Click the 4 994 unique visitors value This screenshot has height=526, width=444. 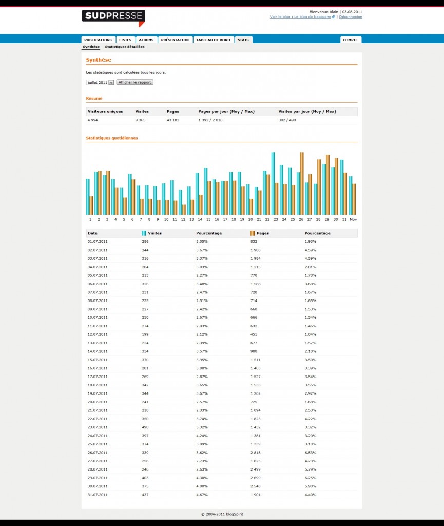click(92, 120)
